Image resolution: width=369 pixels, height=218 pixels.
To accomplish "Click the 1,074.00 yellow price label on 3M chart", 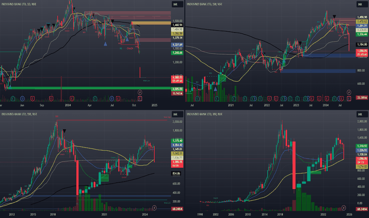I will click(x=362, y=166).
